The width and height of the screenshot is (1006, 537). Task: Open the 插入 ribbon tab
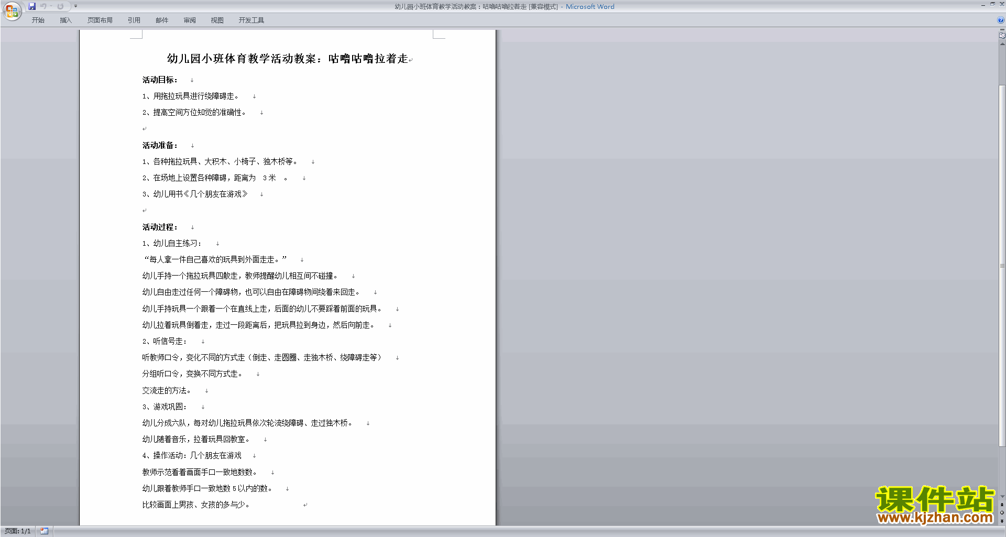65,20
